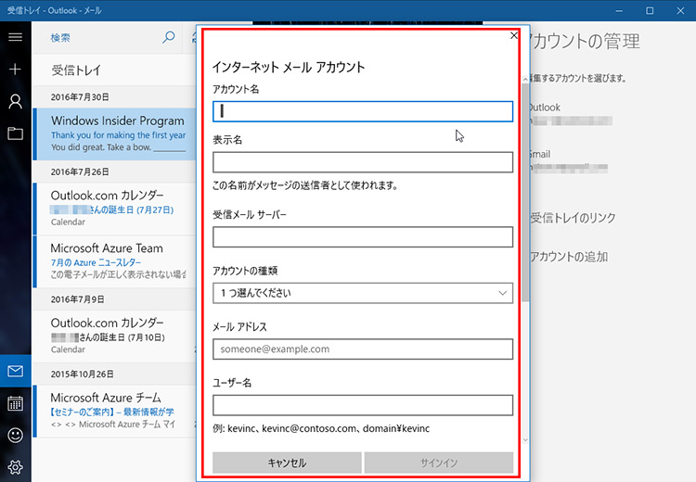Switch to Mail via envelope icon
The height and width of the screenshot is (482, 696).
(x=15, y=372)
